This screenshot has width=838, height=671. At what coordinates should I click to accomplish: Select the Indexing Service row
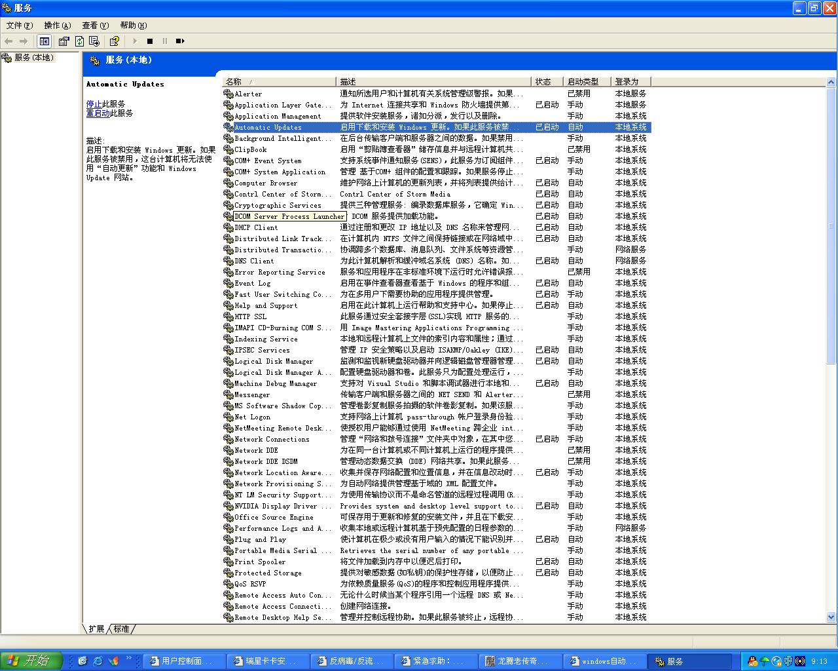437,339
